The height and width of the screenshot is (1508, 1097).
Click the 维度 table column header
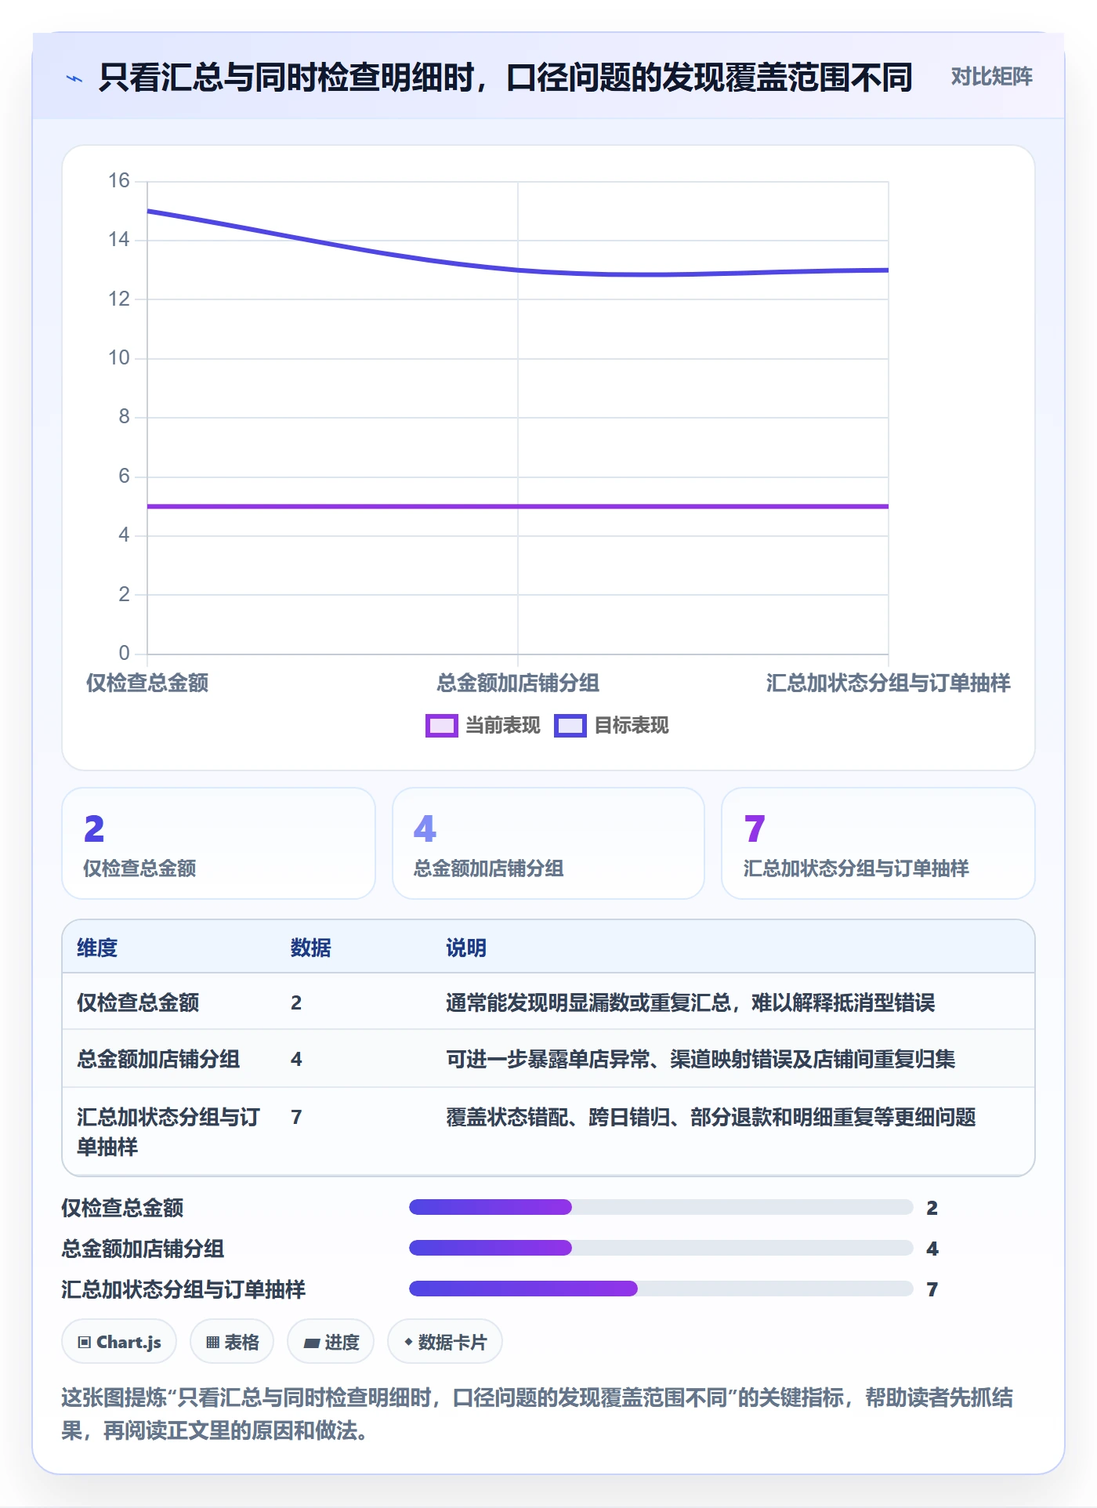point(97,948)
